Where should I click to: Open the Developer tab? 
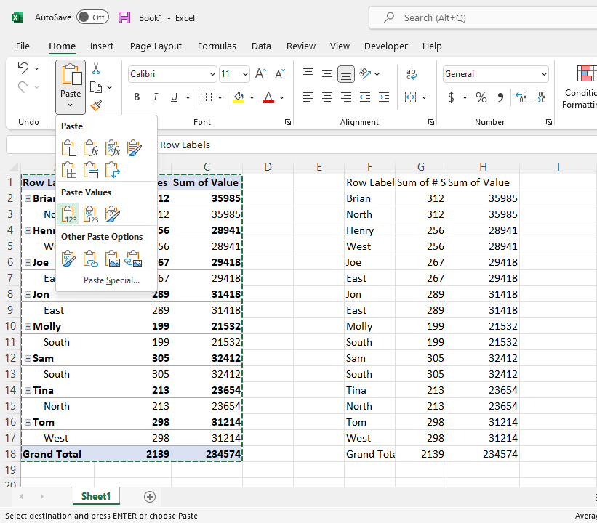(x=386, y=46)
